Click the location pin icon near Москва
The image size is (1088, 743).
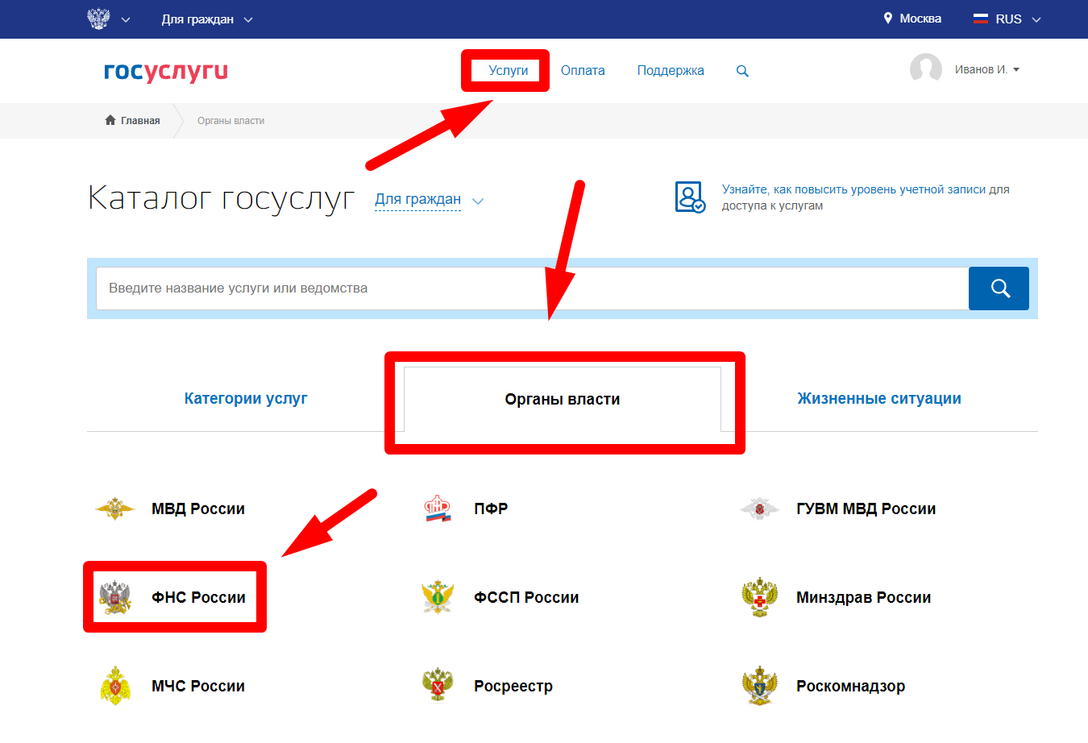(888, 19)
